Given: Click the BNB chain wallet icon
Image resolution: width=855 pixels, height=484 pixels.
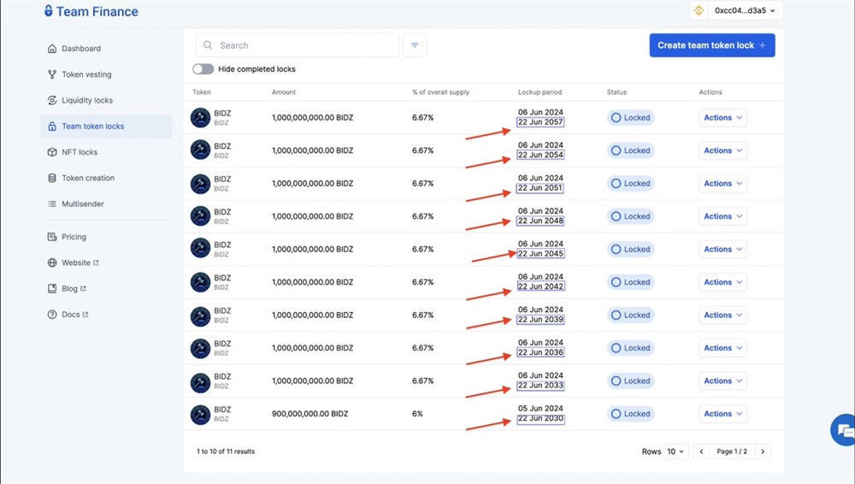Looking at the screenshot, I should click(699, 11).
